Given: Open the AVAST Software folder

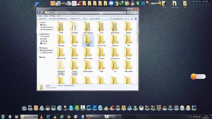Looking at the screenshot, I should 88,27.
